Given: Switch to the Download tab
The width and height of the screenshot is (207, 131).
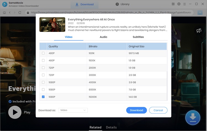Looking at the screenshot, I should pos(84,4).
